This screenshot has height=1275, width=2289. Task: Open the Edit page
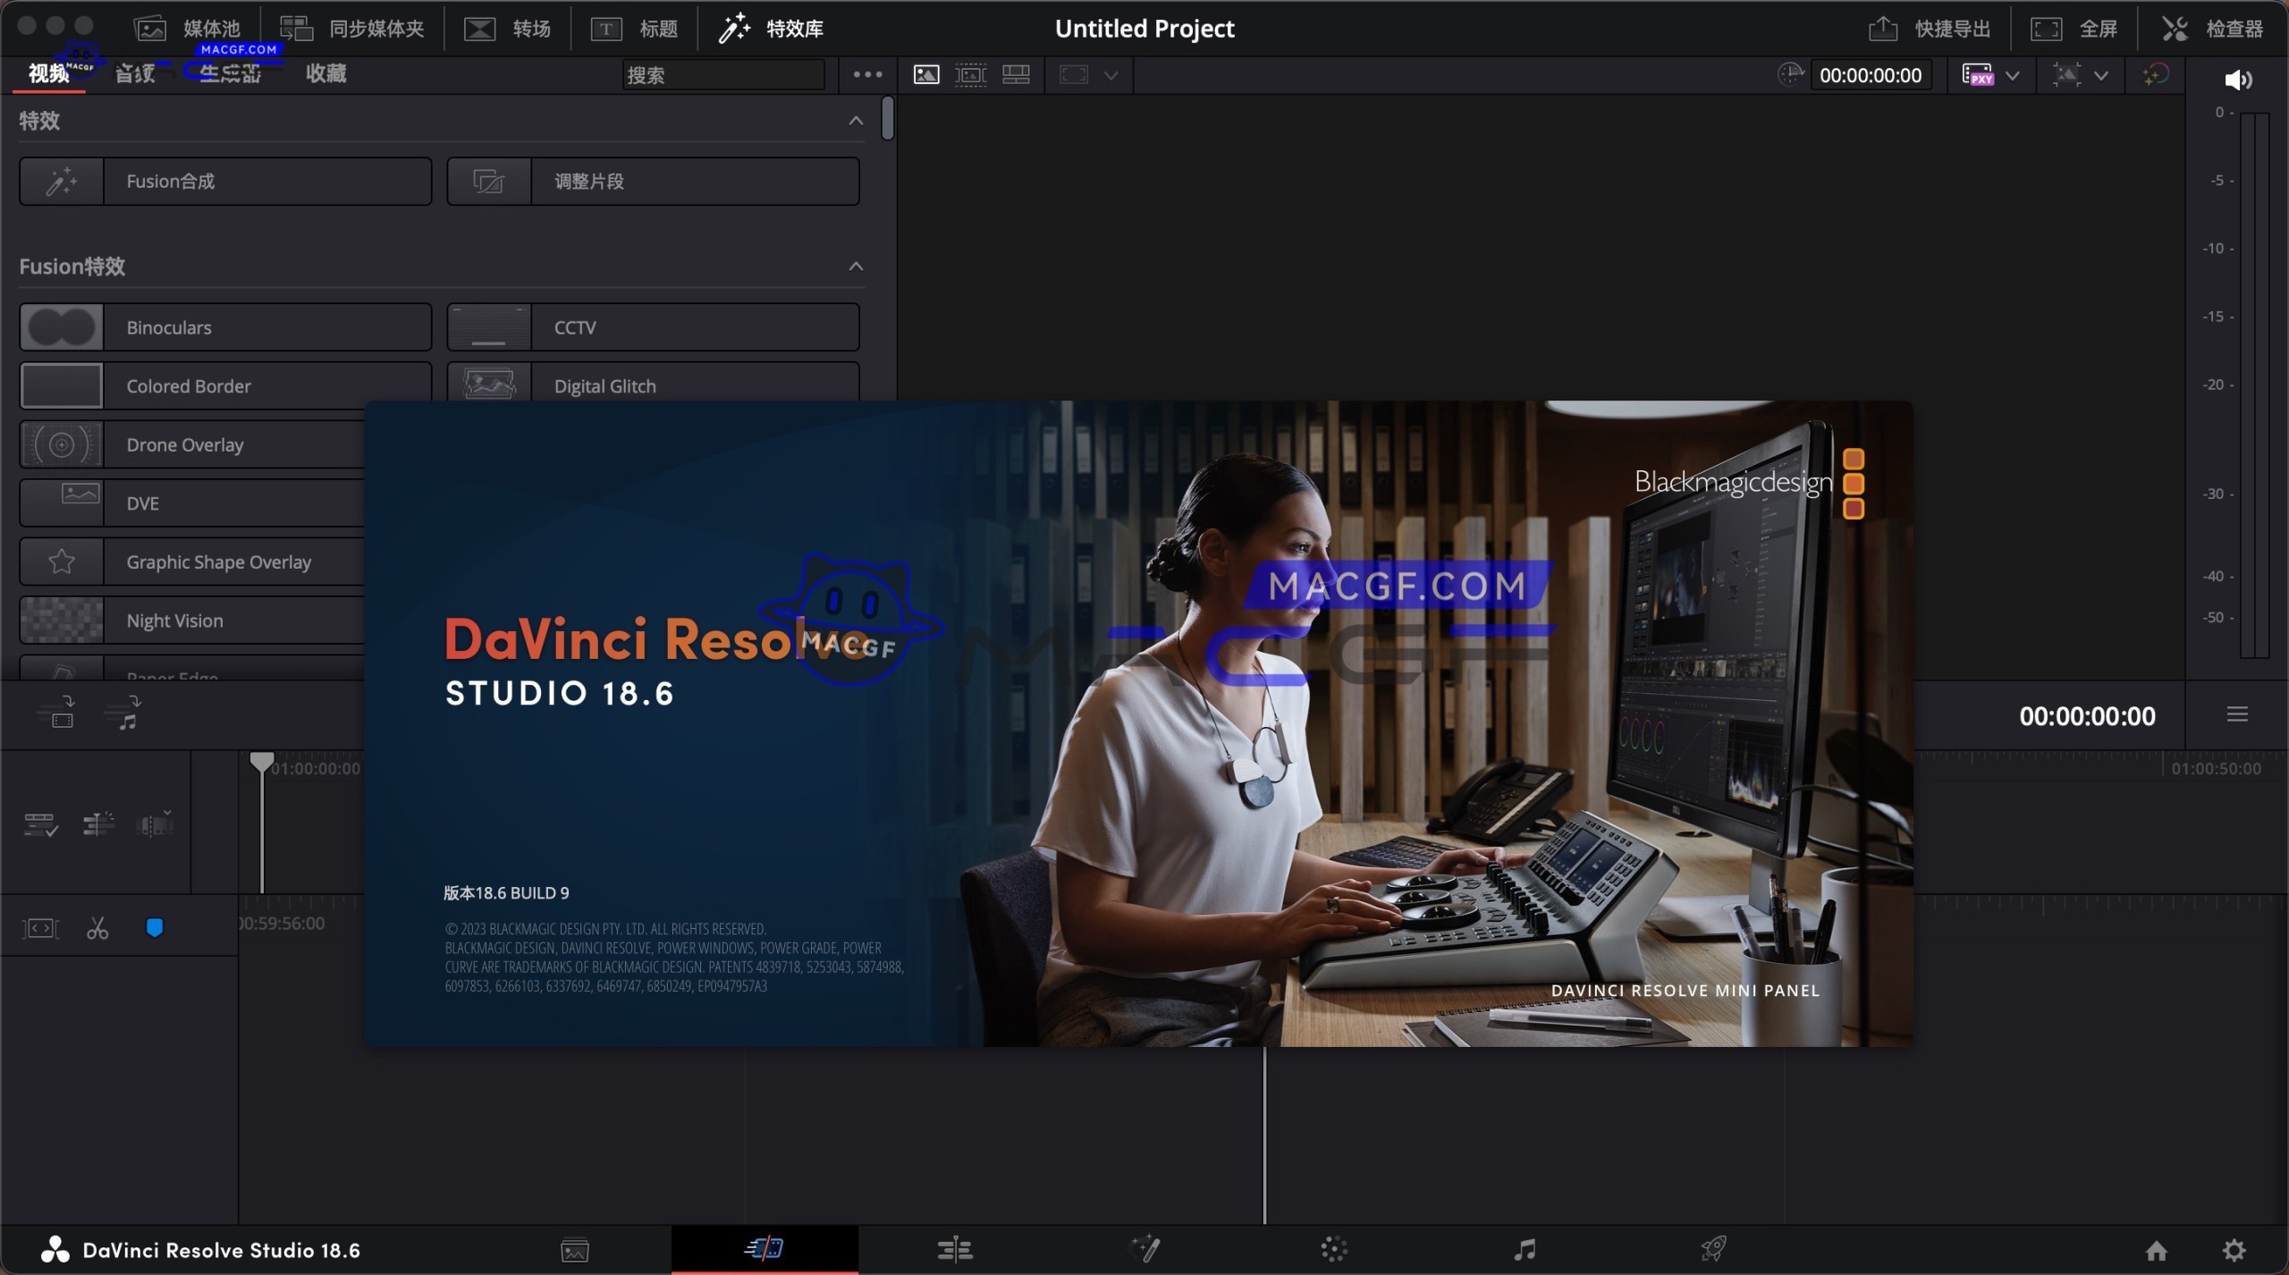[x=954, y=1249]
